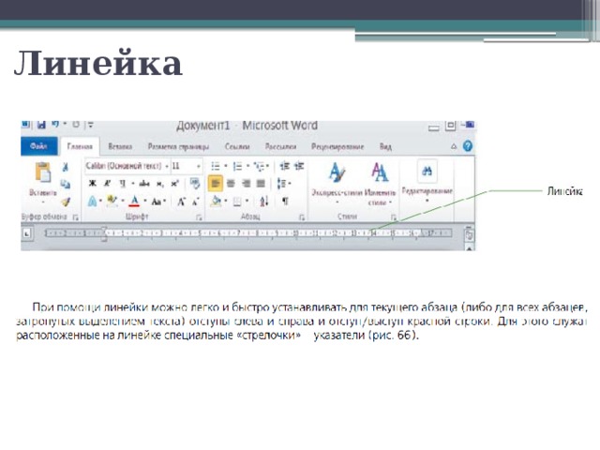Click the Вставить button label
The width and height of the screenshot is (600, 450).
click(x=43, y=193)
